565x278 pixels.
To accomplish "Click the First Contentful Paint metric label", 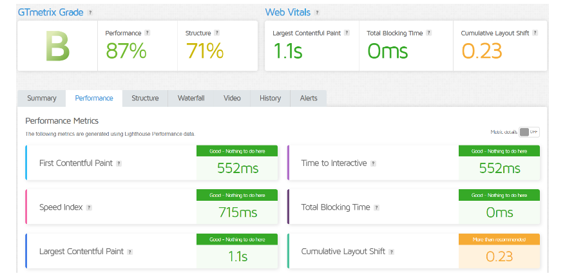I will coord(76,163).
